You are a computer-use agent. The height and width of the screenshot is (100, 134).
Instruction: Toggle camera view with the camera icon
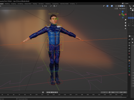(x=125, y=26)
